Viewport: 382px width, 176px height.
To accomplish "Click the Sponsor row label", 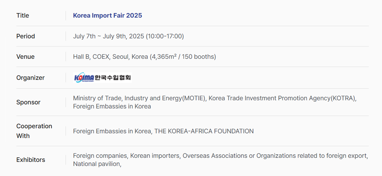I will [28, 102].
